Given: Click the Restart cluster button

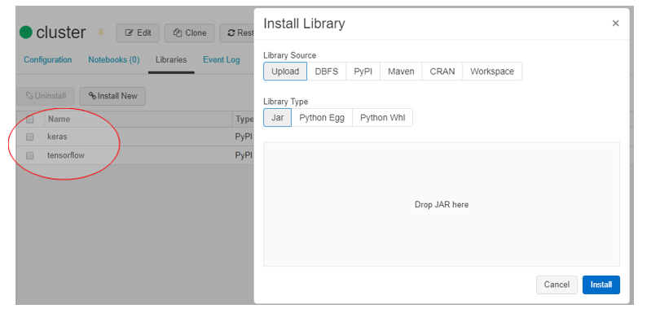Looking at the screenshot, I should pos(237,33).
